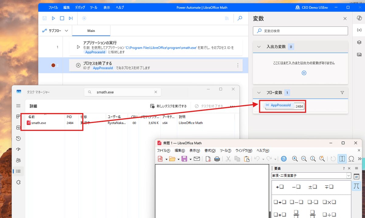Viewport: 365px width, 218px height.
Task: Open more options of プロセスを終了する action
Action: [238, 65]
